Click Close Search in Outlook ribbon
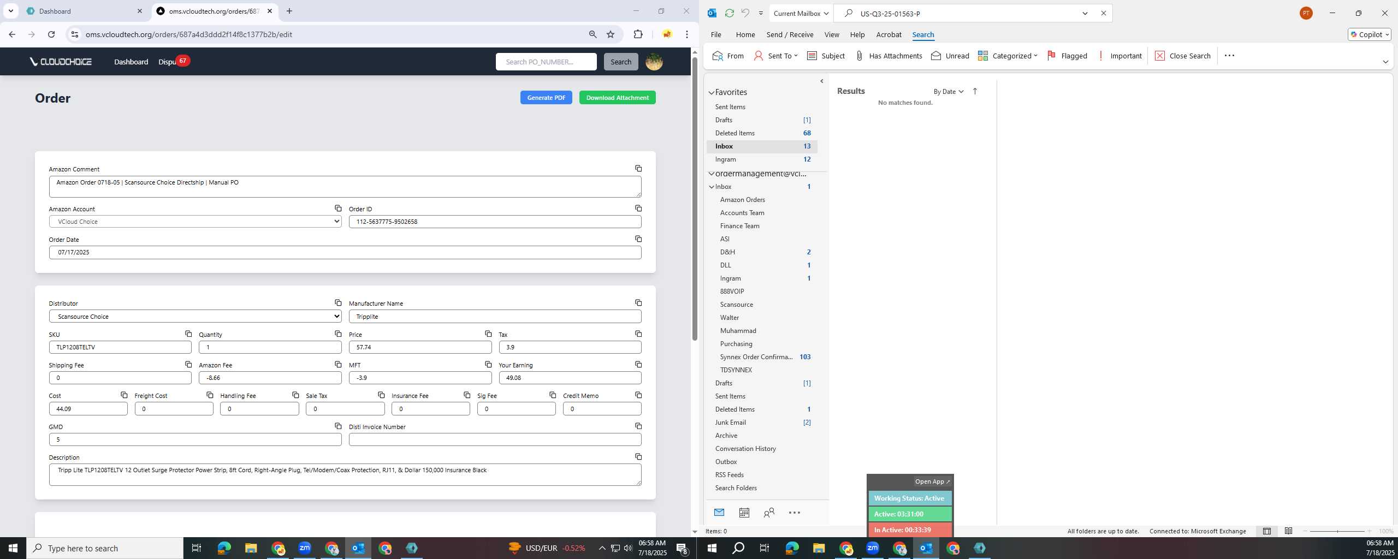 click(x=1183, y=56)
